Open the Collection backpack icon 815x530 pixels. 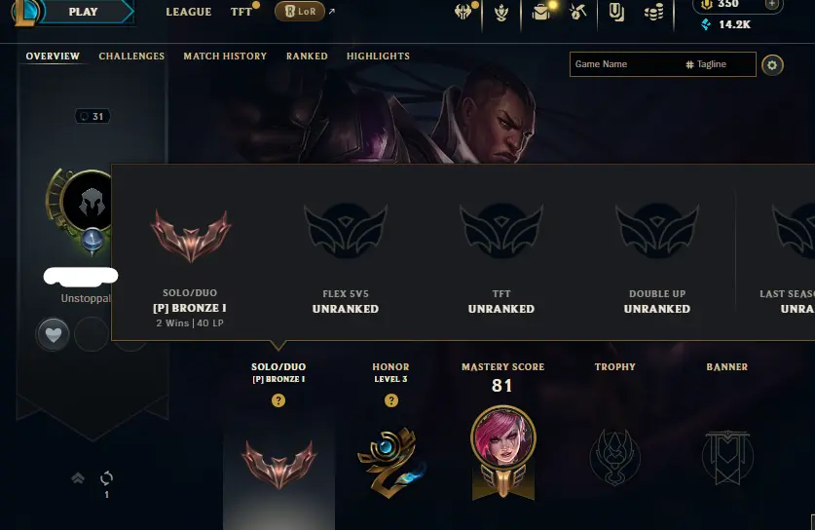pyautogui.click(x=541, y=12)
